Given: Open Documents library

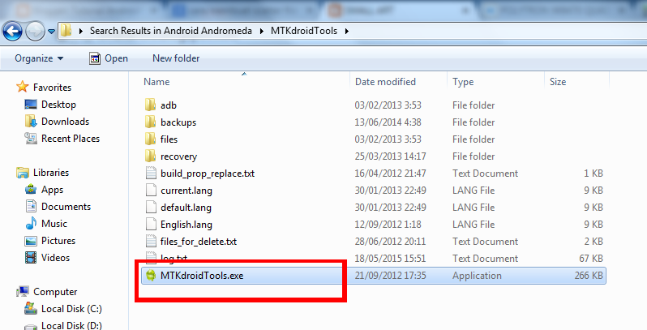Looking at the screenshot, I should click(66, 207).
